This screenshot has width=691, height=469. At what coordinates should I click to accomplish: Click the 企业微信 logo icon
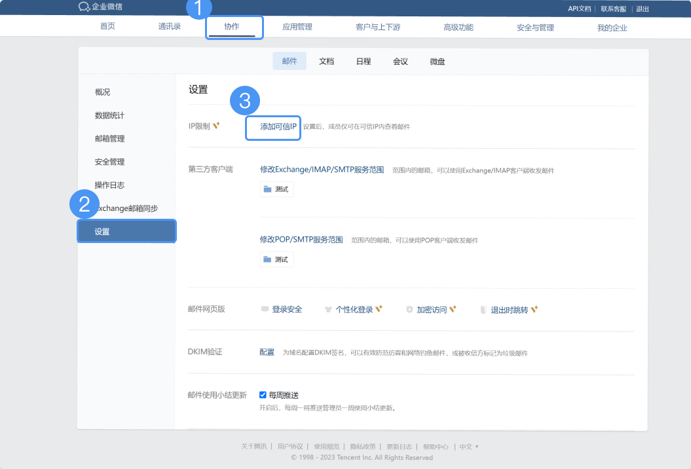pos(84,7)
